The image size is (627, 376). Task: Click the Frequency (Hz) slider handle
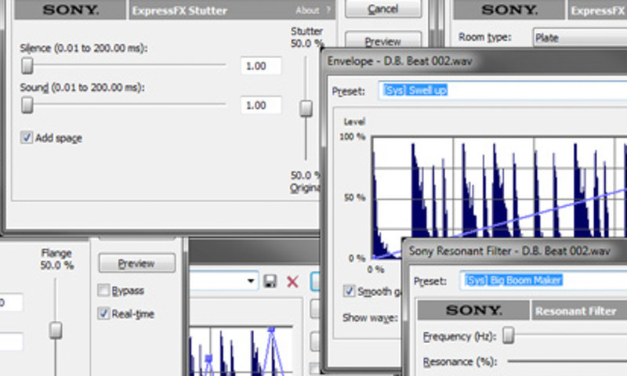click(x=508, y=335)
